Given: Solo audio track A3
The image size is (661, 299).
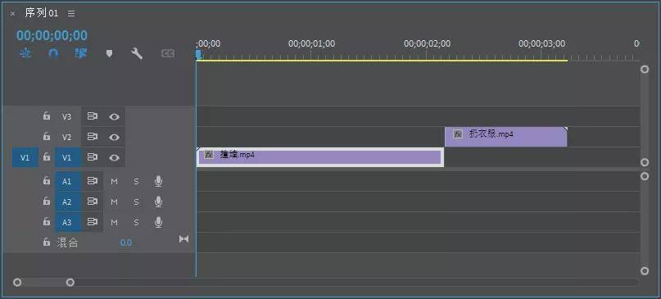Looking at the screenshot, I should click(136, 222).
